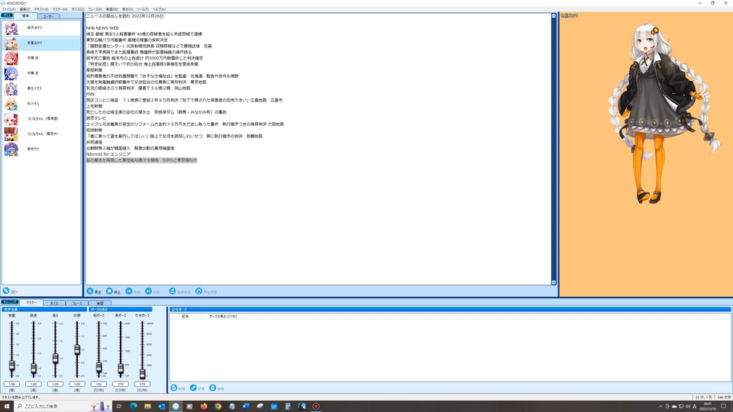Click the 話速 (speed) slider handle
Image resolution: width=733 pixels, height=412 pixels.
coord(34,369)
